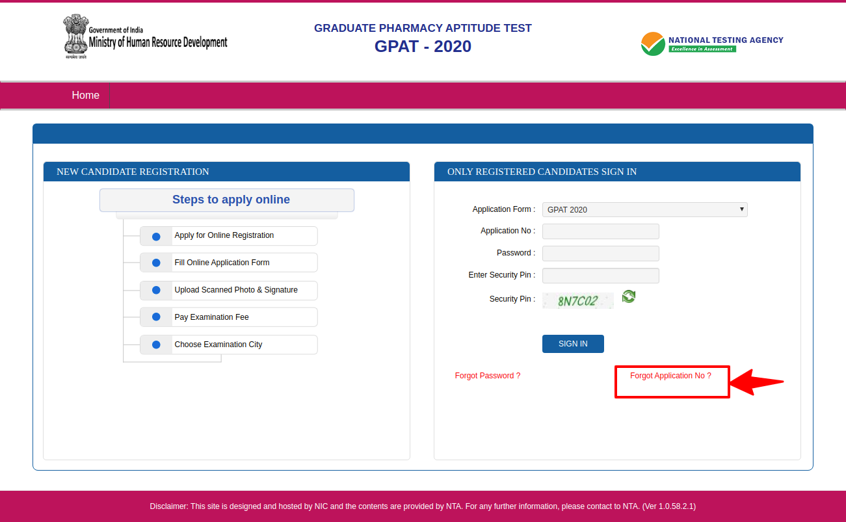The height and width of the screenshot is (522, 846).
Task: Select Upload Scanned Photo & Signature step
Action: [229, 290]
